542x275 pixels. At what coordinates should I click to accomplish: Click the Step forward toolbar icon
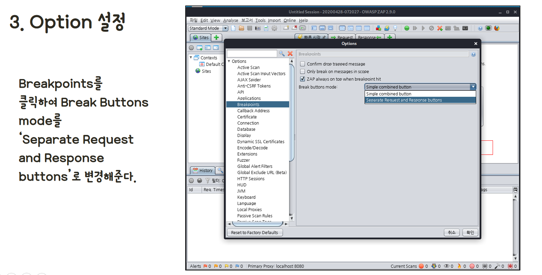click(415, 28)
